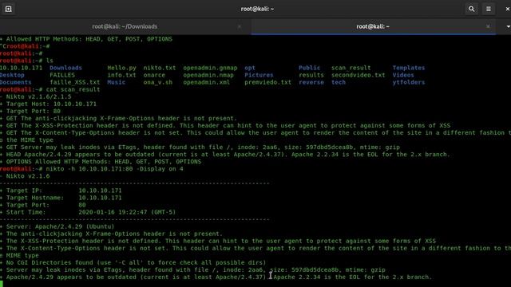Click the Templates directory name

(409, 68)
